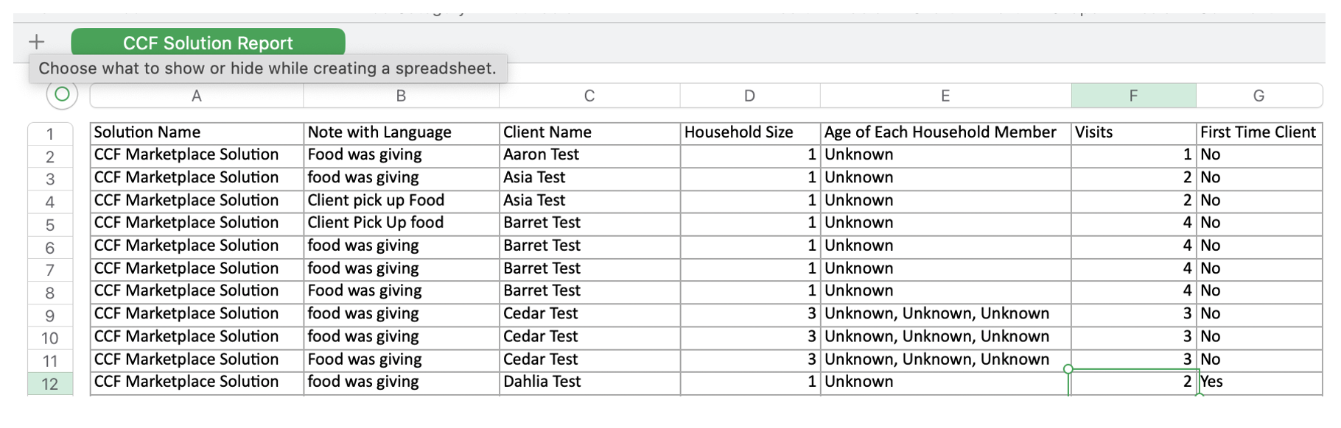Select column A header
The image size is (1341, 428).
point(196,96)
